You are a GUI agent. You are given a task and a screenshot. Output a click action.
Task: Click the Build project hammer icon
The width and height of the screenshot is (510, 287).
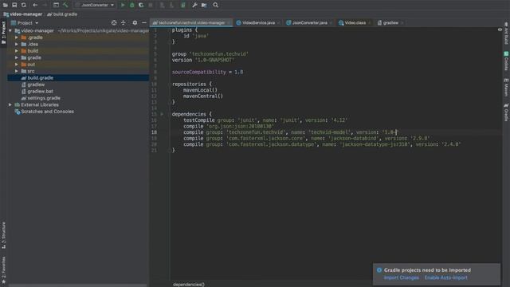click(65, 5)
